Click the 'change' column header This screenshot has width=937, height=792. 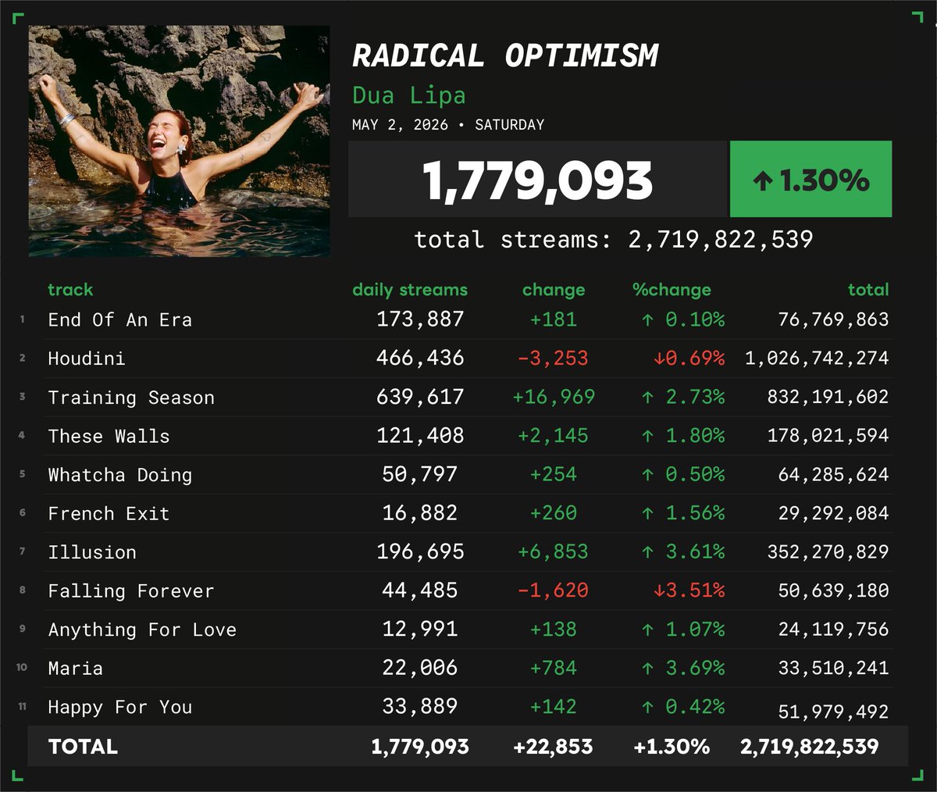click(x=554, y=290)
